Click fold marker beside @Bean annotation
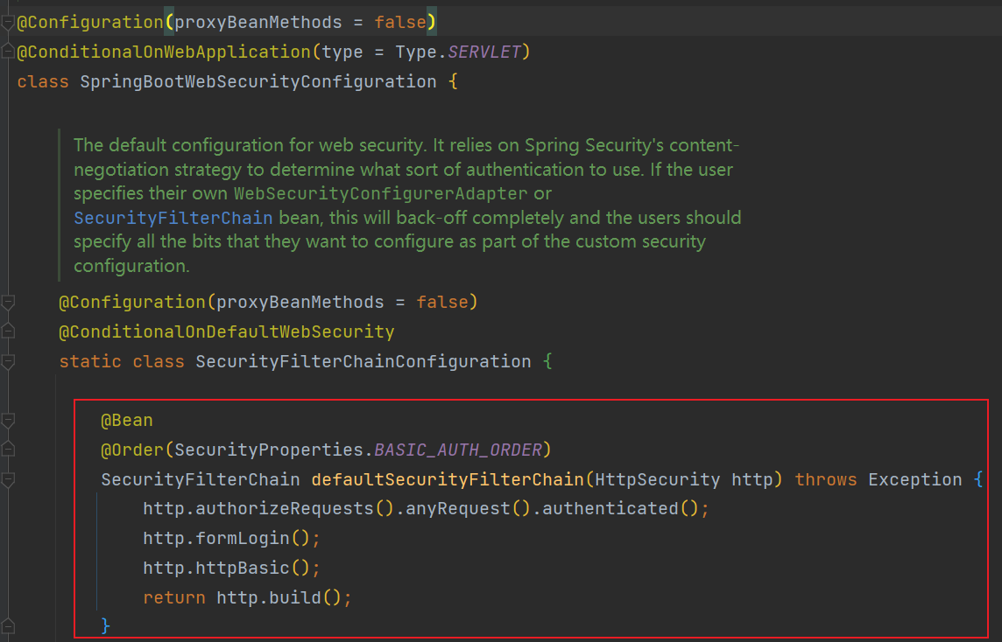The image size is (1002, 642). tap(8, 421)
